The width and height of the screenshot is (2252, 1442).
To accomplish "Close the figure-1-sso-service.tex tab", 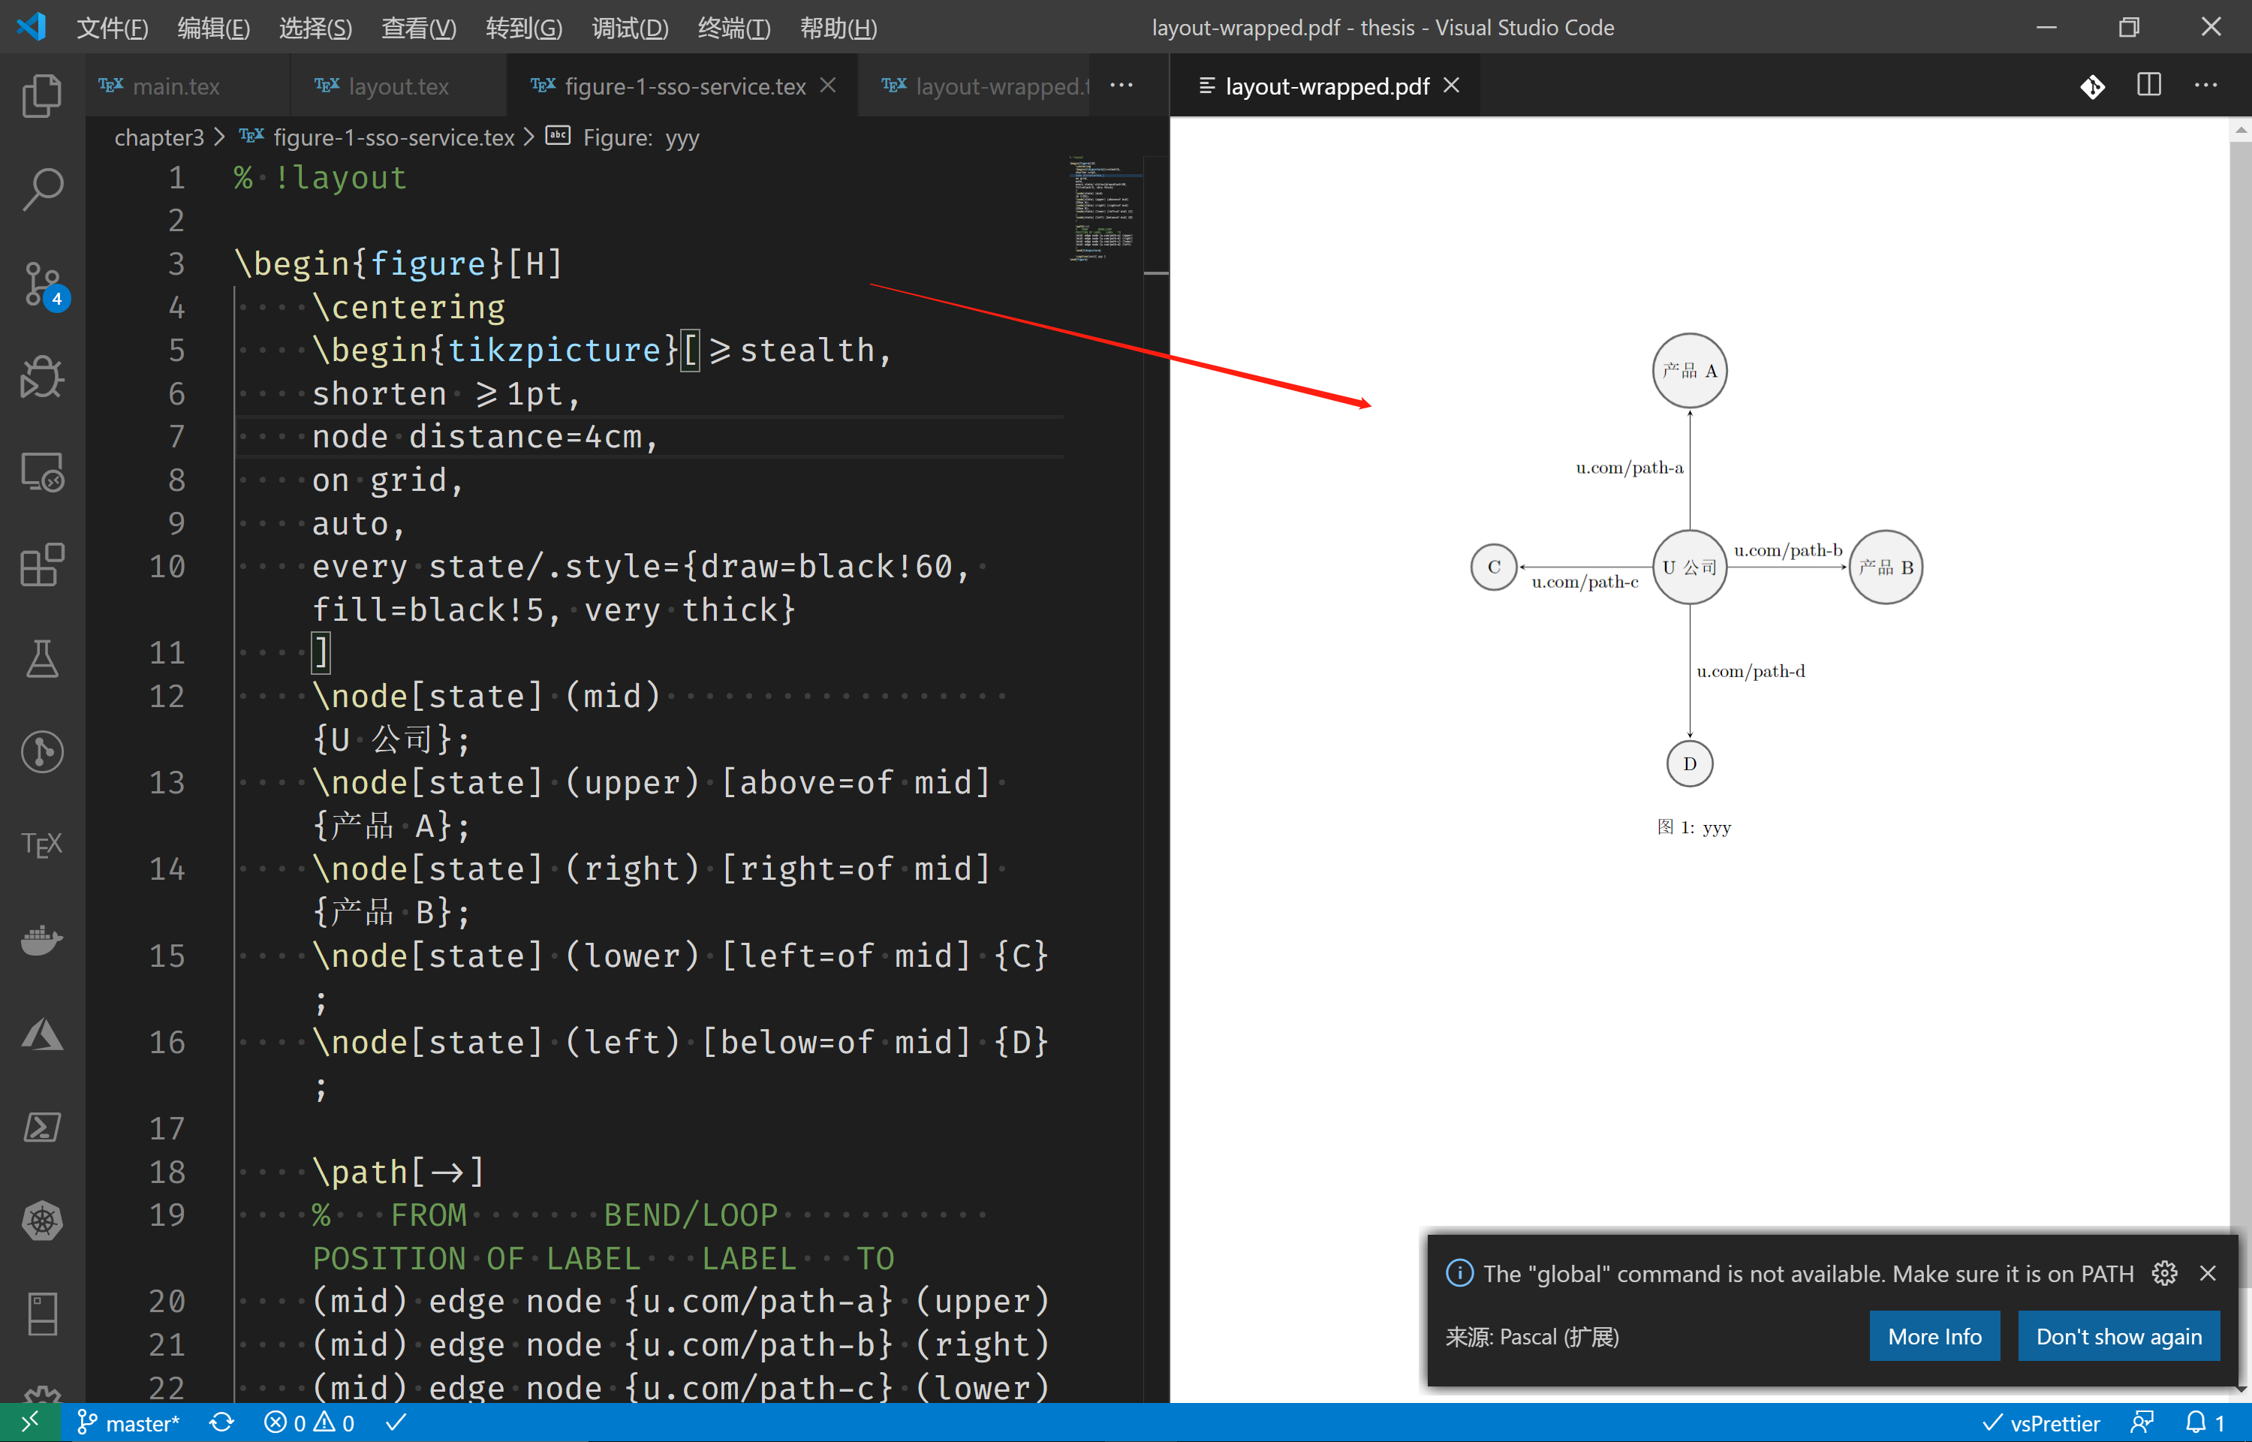I will point(828,86).
